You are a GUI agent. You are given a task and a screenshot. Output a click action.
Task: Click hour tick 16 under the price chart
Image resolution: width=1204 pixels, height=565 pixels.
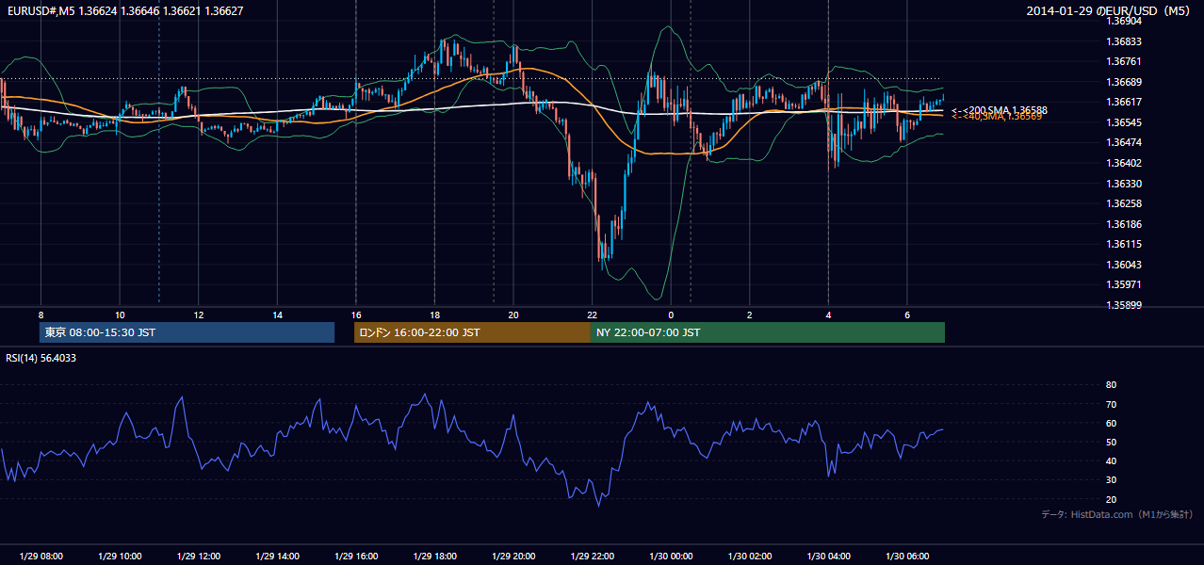(x=355, y=315)
